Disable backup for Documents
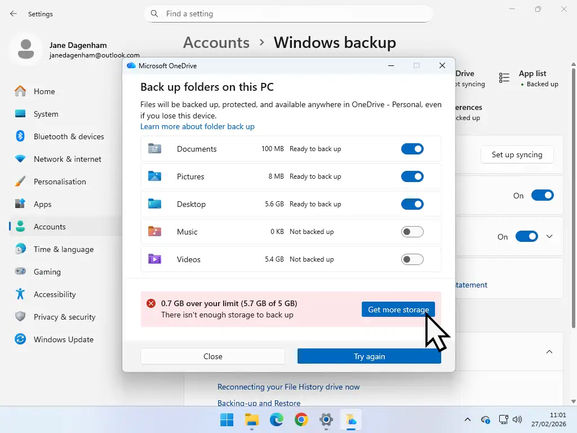This screenshot has width=577, height=433. point(412,148)
